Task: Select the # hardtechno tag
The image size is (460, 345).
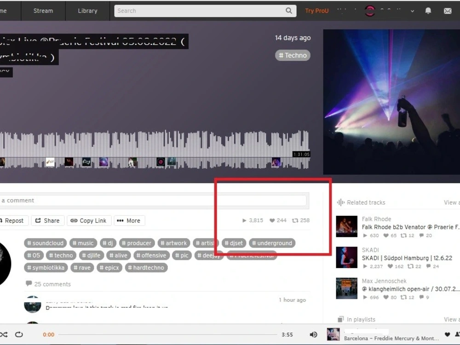Action: [146, 268]
